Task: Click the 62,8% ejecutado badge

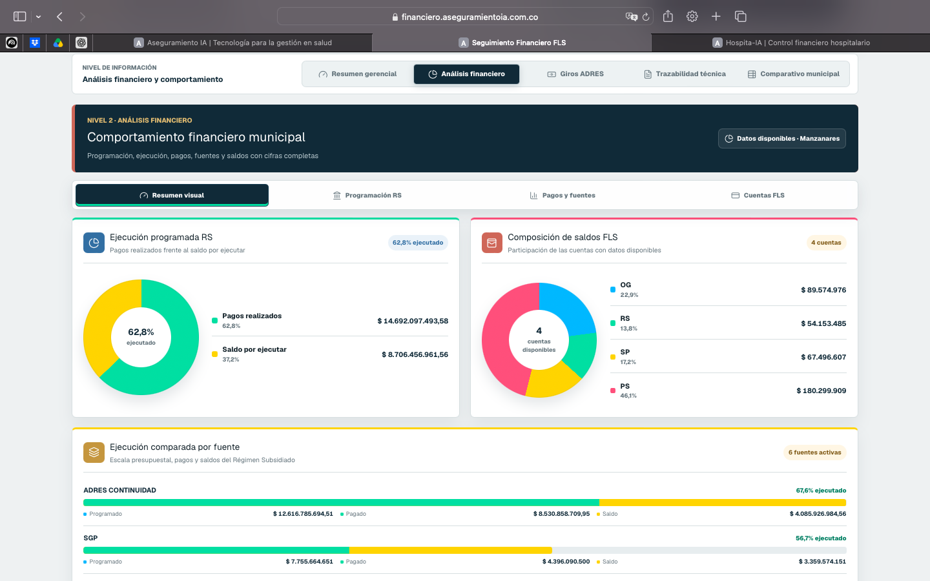Action: [418, 243]
